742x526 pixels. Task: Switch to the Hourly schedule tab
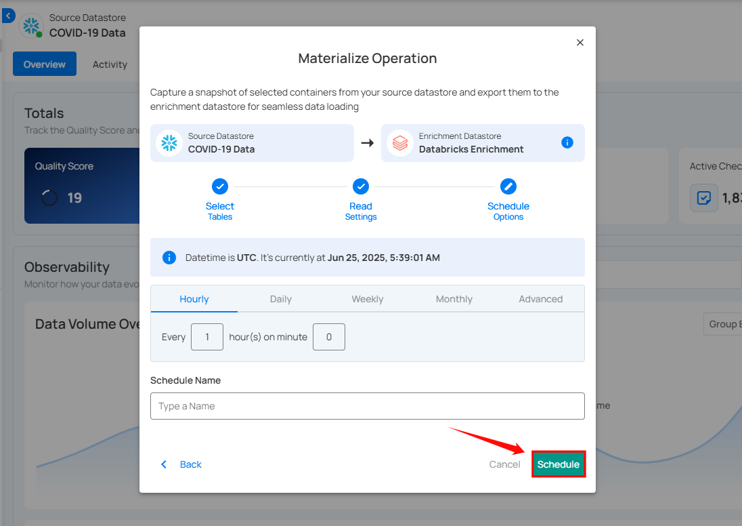tap(194, 299)
